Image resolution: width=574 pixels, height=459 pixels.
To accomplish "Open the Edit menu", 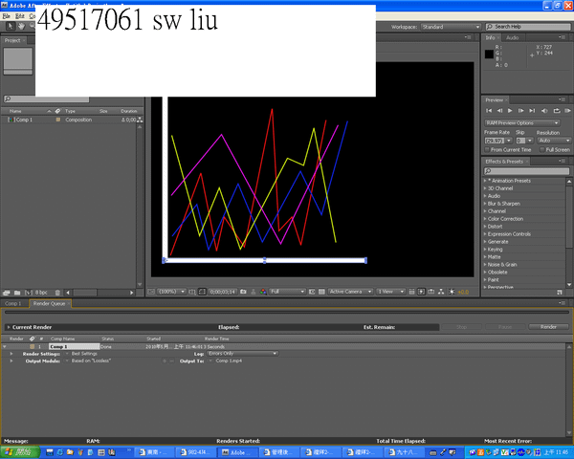I will pos(20,16).
